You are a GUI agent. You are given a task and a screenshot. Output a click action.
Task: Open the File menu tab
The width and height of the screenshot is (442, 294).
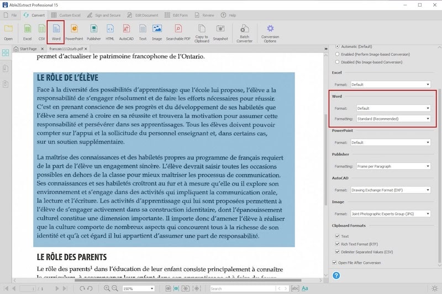10,15
